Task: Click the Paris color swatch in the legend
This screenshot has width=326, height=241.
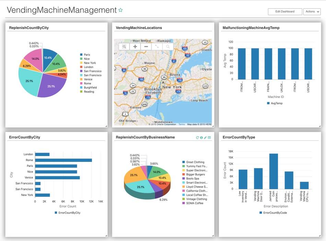Action: (x=81, y=54)
